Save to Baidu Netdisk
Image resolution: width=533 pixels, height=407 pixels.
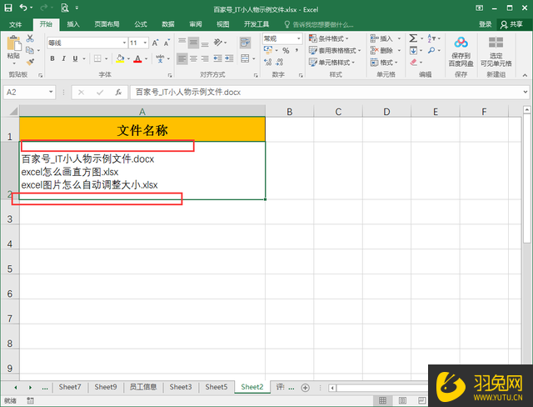pyautogui.click(x=461, y=51)
